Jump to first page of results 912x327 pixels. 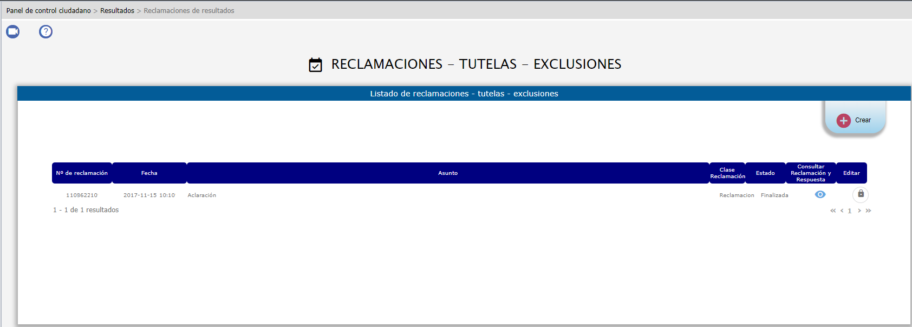click(x=833, y=211)
